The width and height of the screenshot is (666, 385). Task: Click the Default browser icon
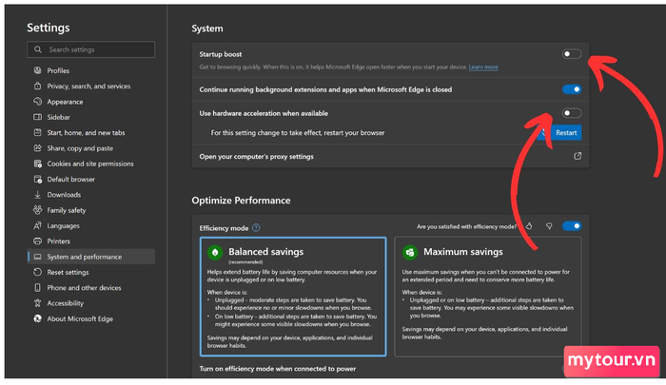tap(37, 179)
